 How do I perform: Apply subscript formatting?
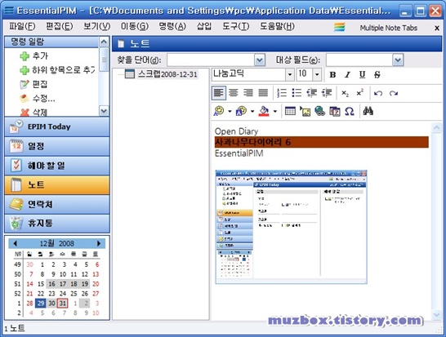pyautogui.click(x=345, y=93)
